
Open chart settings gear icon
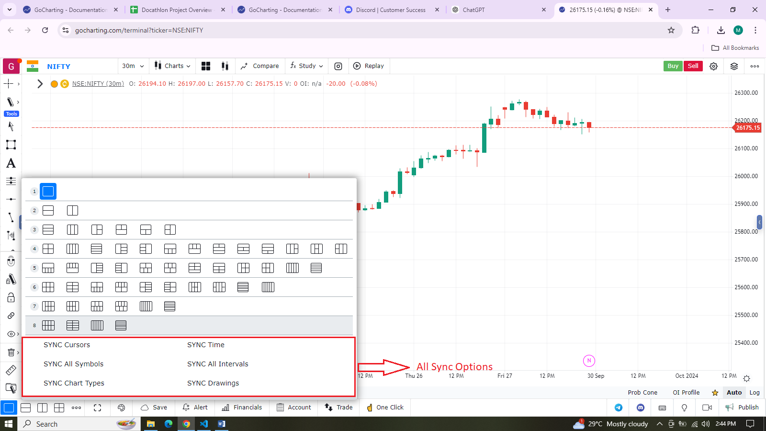pos(713,66)
